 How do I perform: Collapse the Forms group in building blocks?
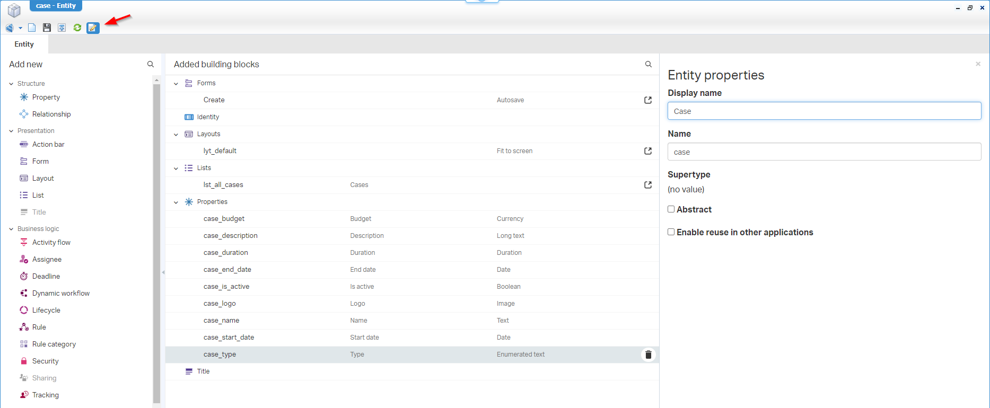pyautogui.click(x=176, y=83)
